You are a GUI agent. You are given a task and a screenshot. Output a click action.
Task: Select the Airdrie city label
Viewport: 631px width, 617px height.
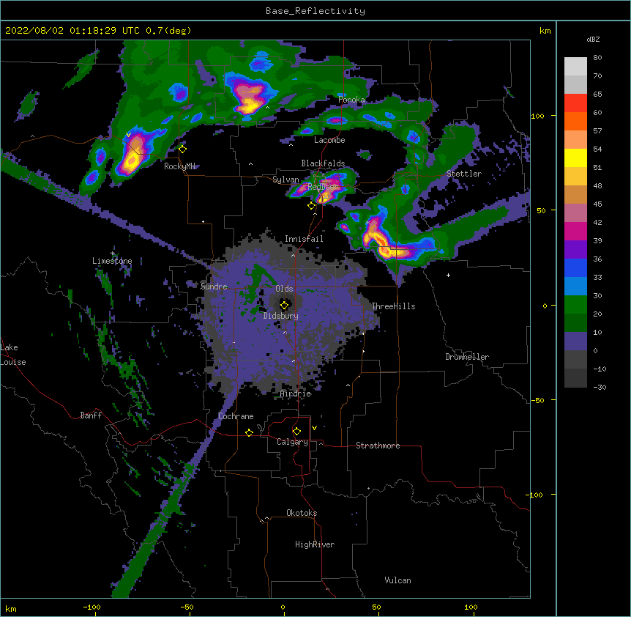[296, 394]
